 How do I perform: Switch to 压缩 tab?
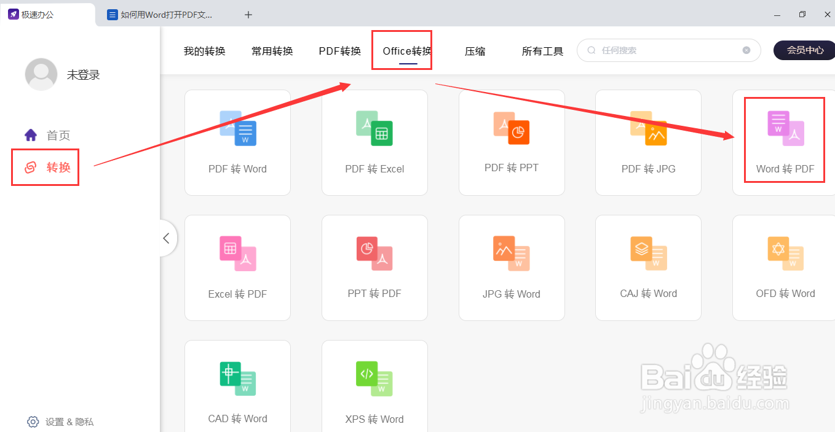tap(475, 51)
